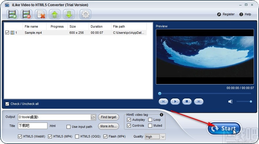Move the selected item down with green arrow
This screenshot has height=144, width=259.
tap(69, 14)
